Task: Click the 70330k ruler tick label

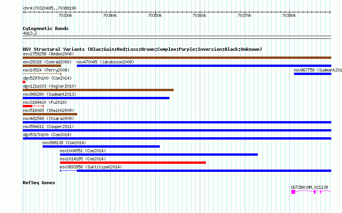Action: (x=65, y=15)
